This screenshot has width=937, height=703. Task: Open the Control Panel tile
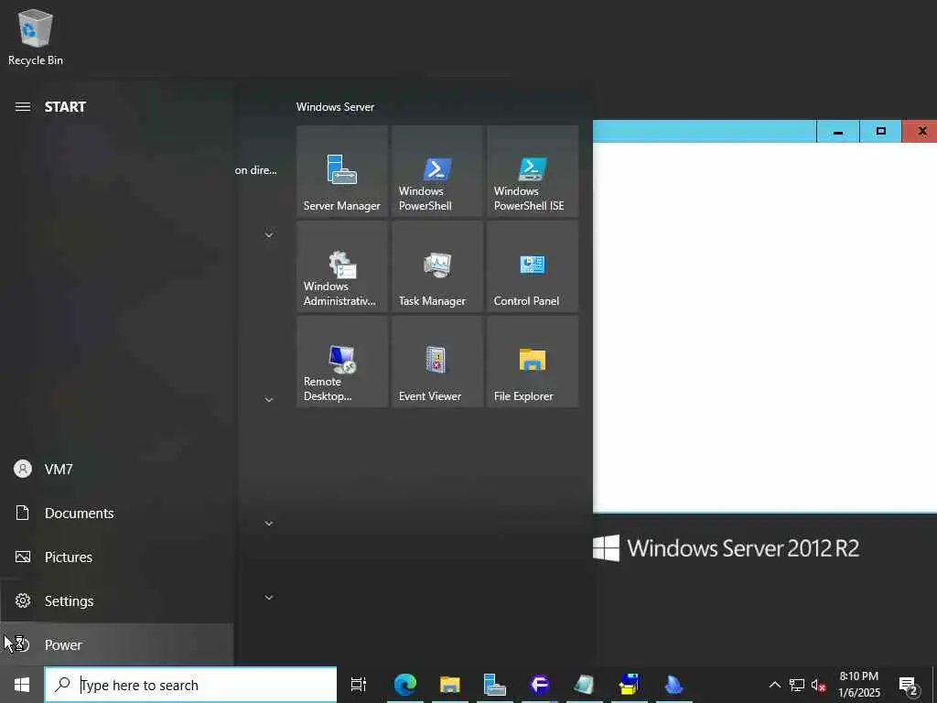(533, 266)
